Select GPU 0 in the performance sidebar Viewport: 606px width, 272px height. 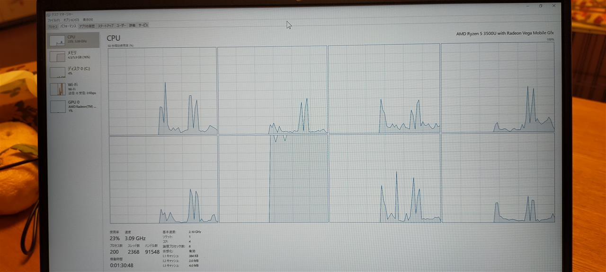[73, 105]
